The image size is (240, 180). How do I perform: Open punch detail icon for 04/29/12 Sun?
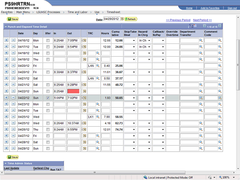85,148
